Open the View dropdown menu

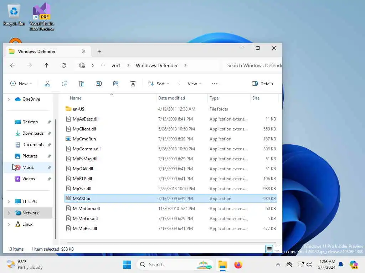(190, 84)
